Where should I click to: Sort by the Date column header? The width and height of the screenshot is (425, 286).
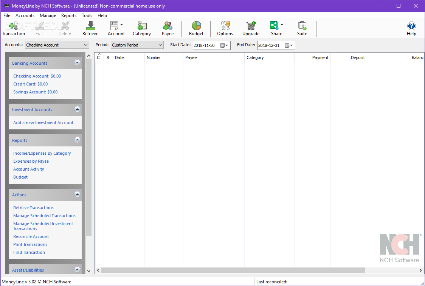(129, 58)
